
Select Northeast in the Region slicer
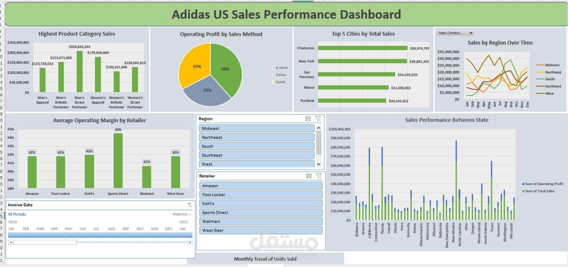(257, 137)
